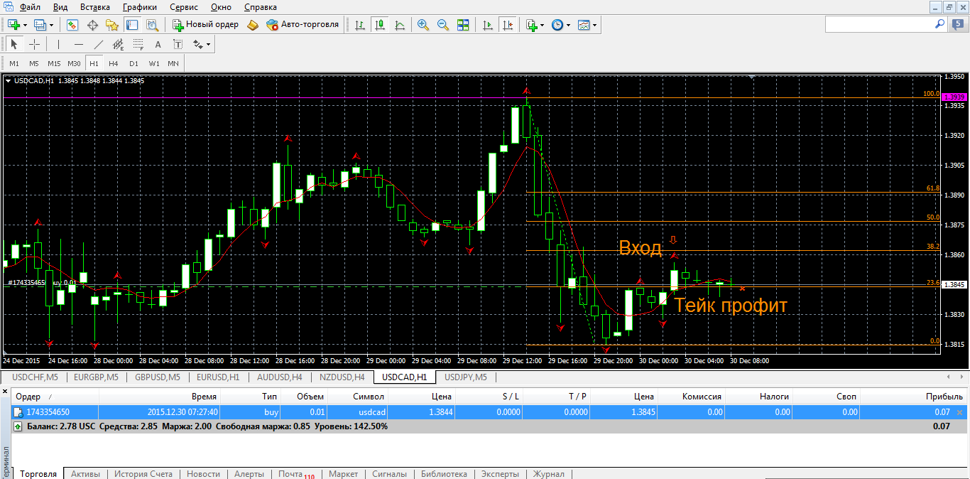
Task: Open the indicators list icon
Action: pyautogui.click(x=531, y=25)
